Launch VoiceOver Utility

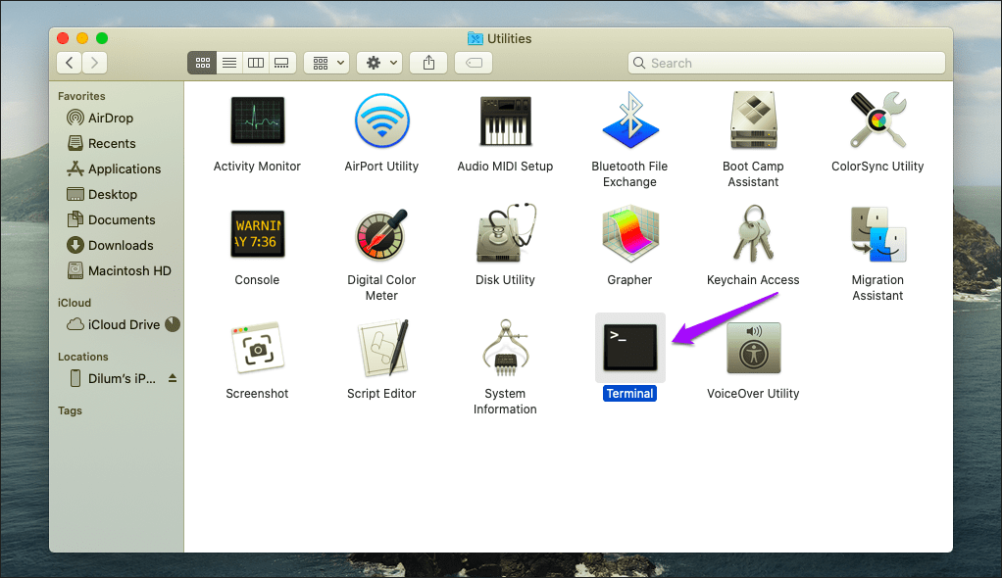[753, 348]
